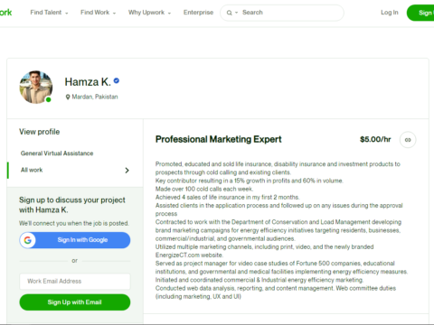Copy profile link with link icon
Screen dimensions: 434x325
click(x=408, y=140)
